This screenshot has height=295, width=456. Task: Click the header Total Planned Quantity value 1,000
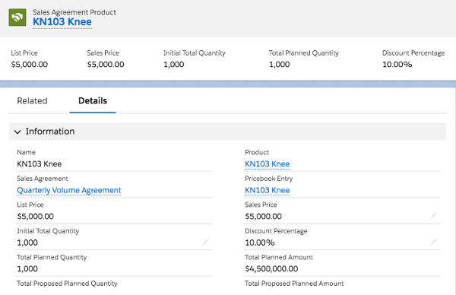coord(279,65)
